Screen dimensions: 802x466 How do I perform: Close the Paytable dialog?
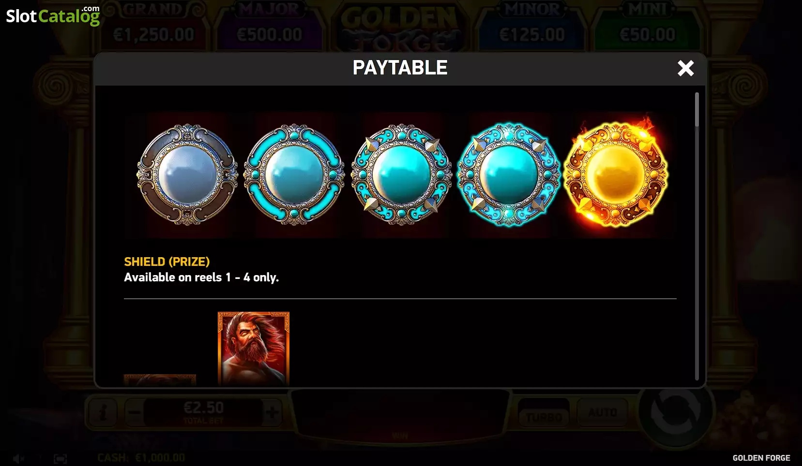(x=685, y=68)
